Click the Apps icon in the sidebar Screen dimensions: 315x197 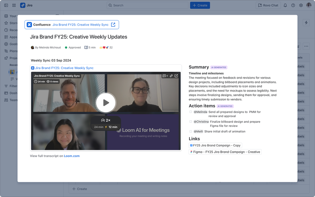[6, 37]
